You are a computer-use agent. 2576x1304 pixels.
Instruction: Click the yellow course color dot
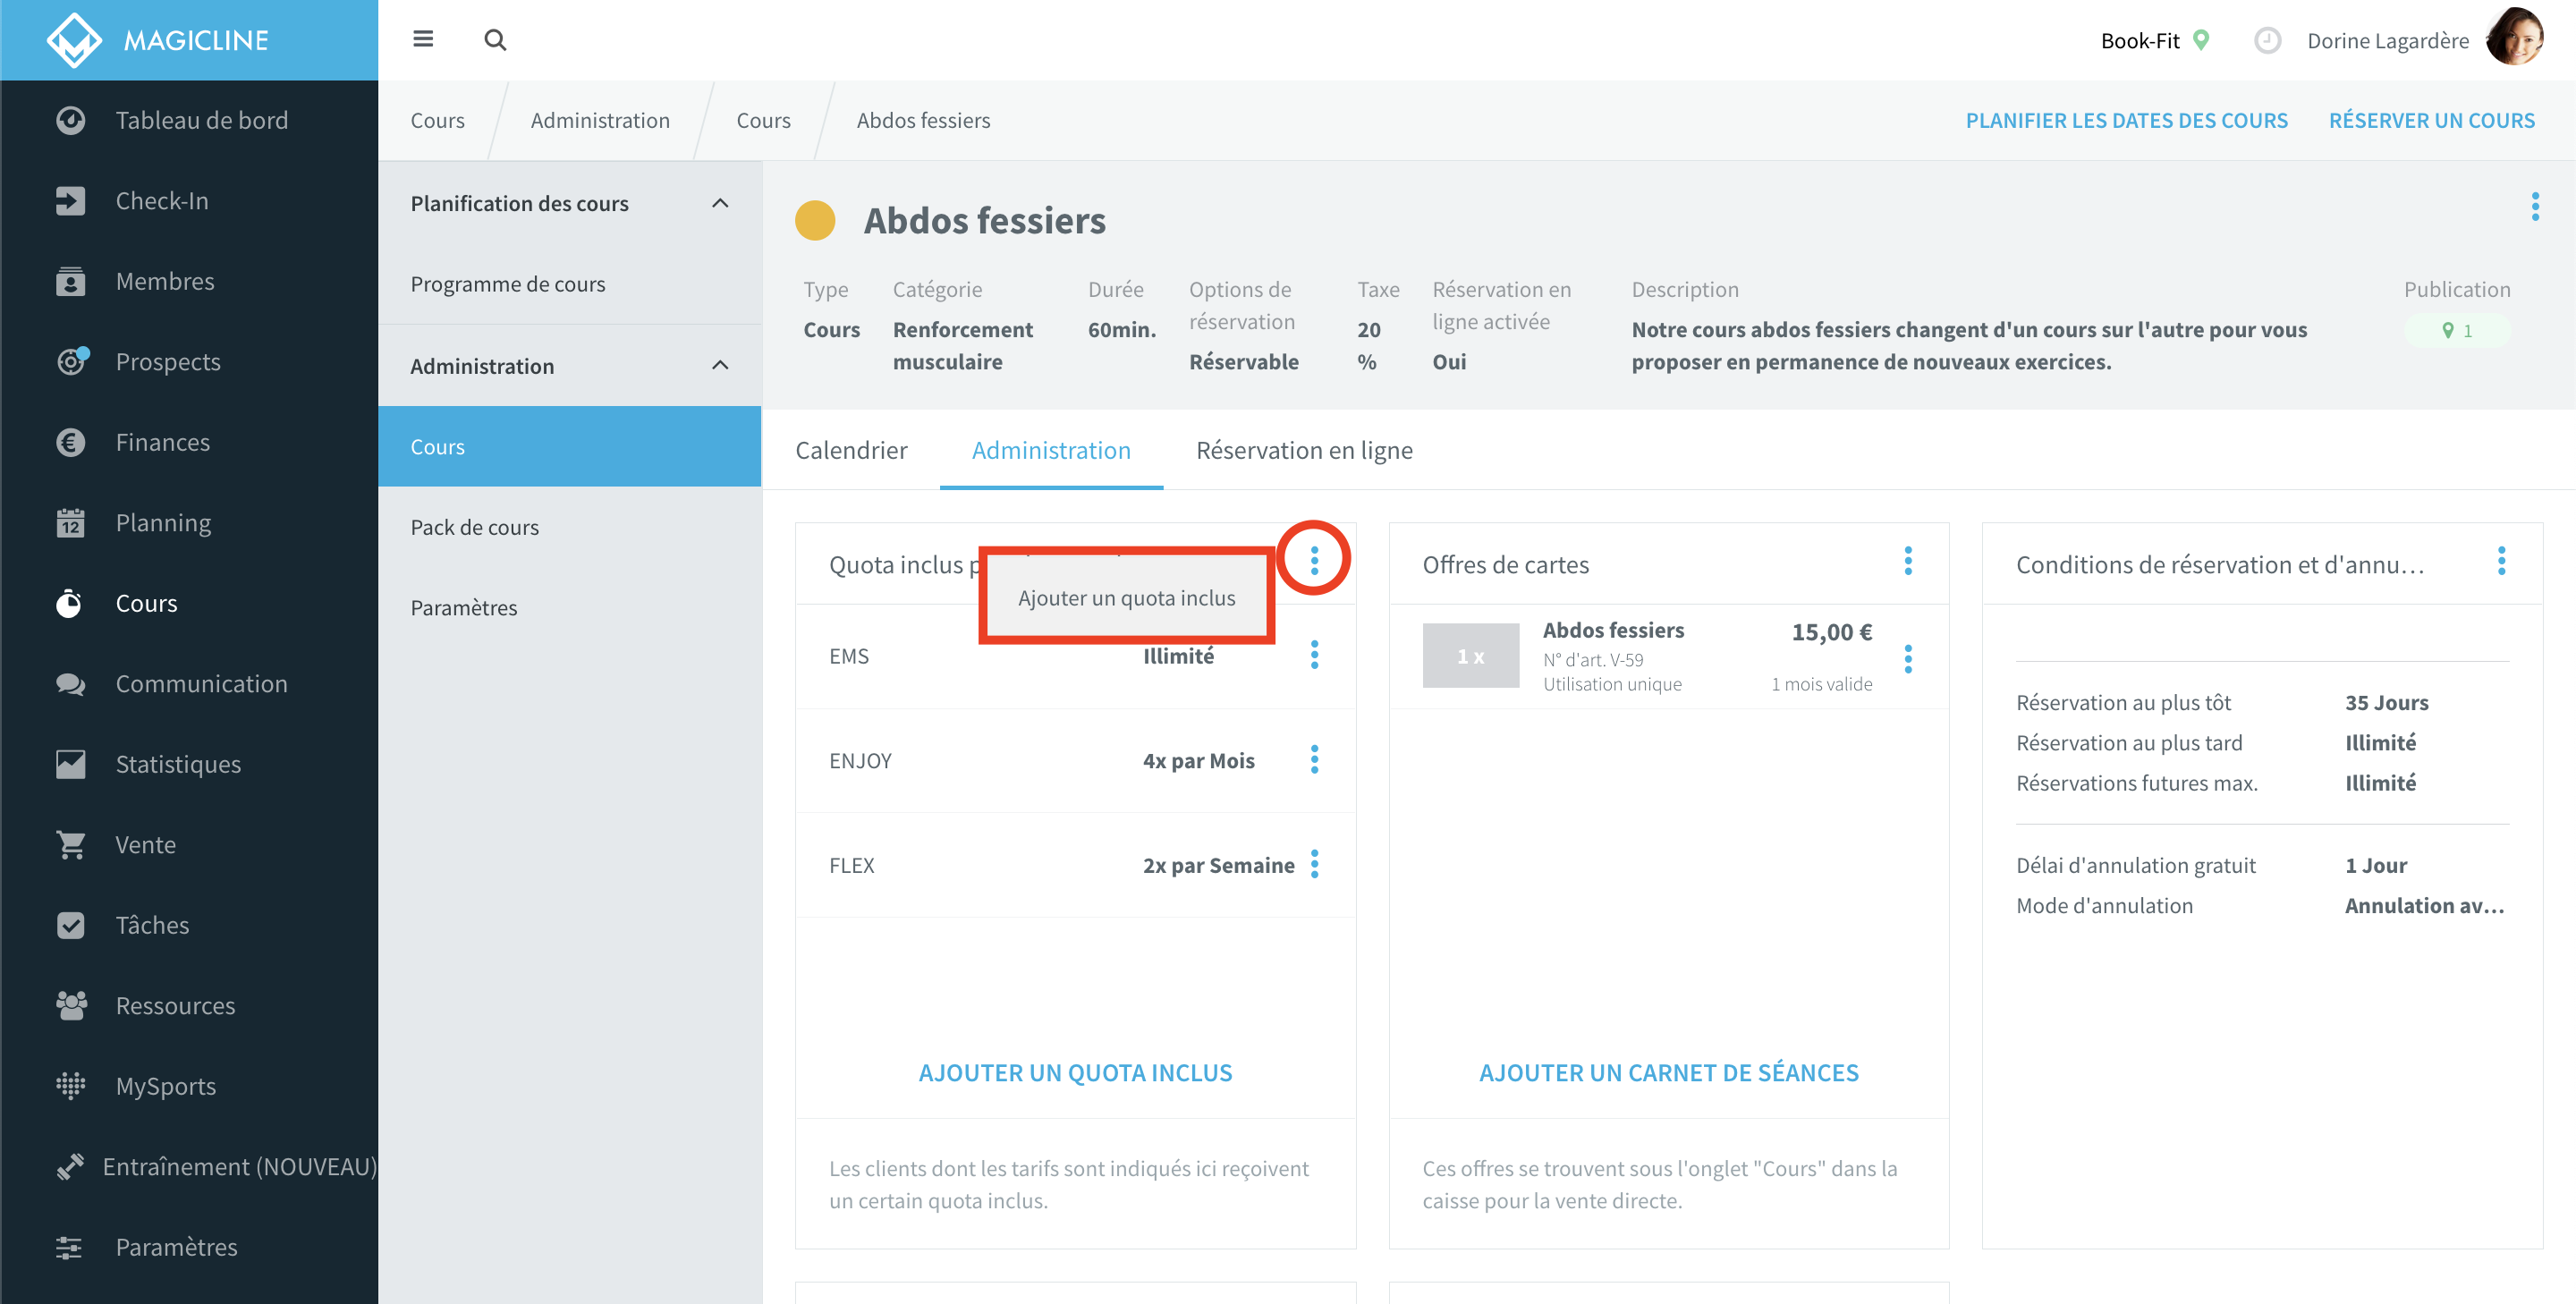pos(815,221)
